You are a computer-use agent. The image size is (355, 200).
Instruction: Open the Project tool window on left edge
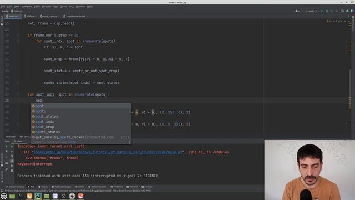click(2, 20)
